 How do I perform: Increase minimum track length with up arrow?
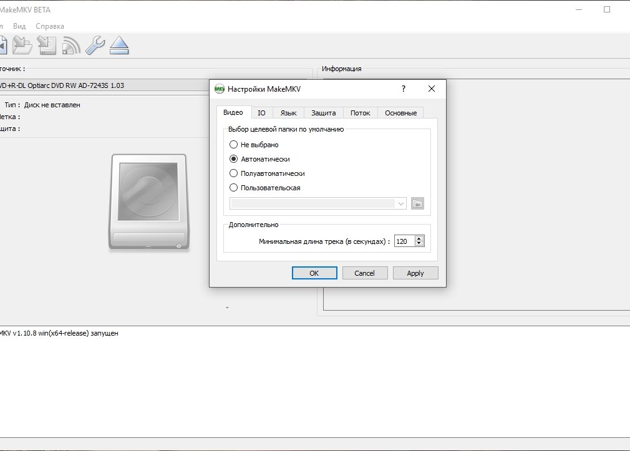click(419, 238)
